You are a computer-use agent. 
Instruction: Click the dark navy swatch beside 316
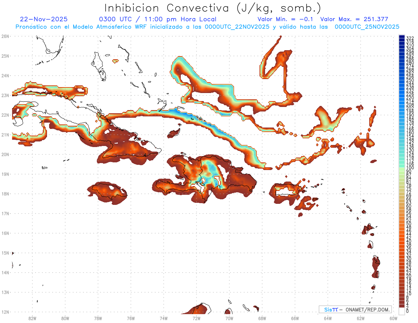[x=402, y=41]
